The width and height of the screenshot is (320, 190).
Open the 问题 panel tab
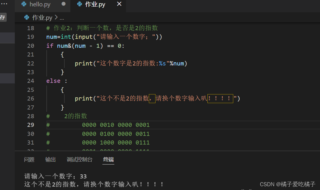29,160
